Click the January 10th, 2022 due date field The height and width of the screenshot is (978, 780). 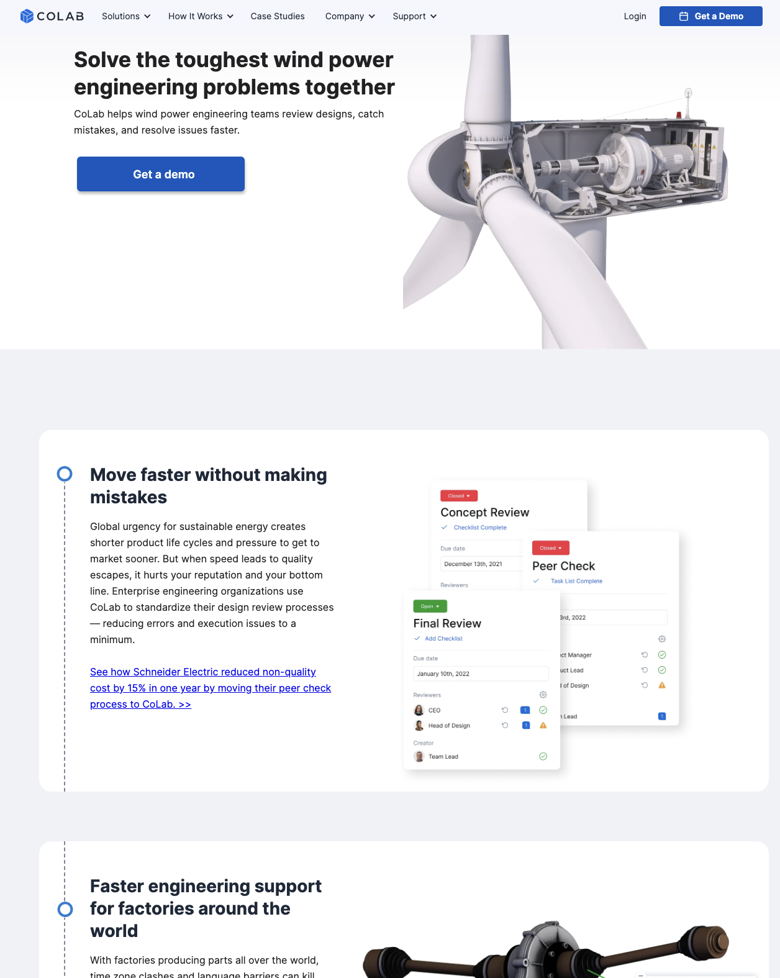click(481, 674)
